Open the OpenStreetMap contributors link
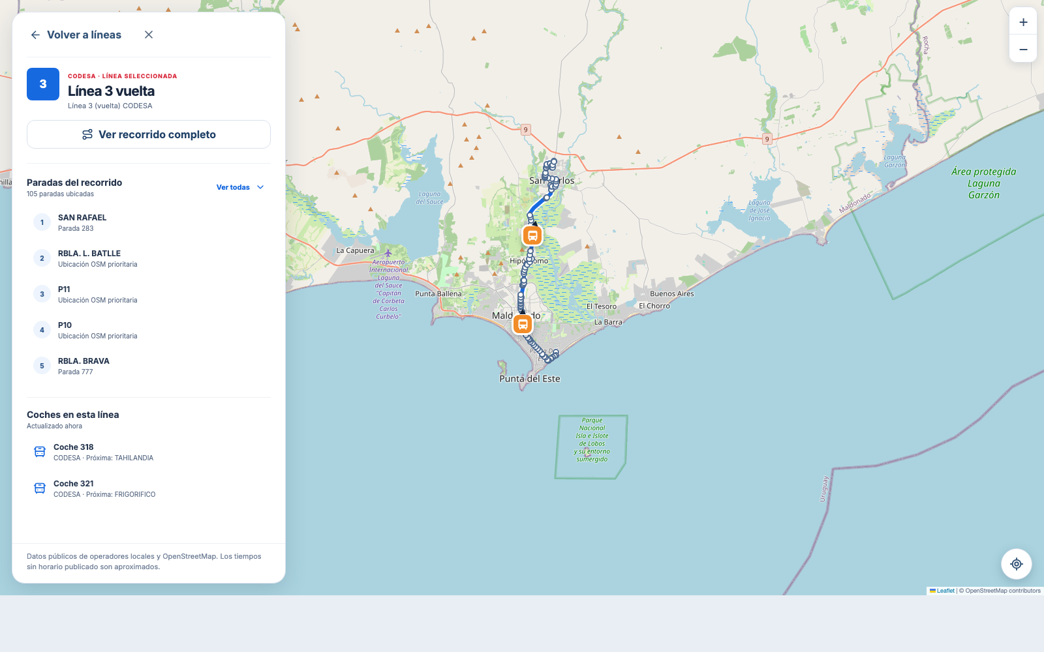Image resolution: width=1044 pixels, height=652 pixels. [x=1003, y=591]
